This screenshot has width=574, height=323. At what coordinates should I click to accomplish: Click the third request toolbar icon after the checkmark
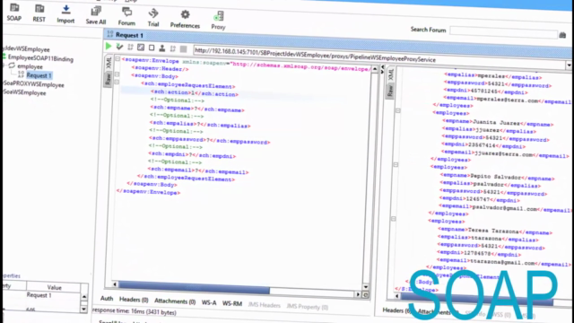tap(130, 48)
